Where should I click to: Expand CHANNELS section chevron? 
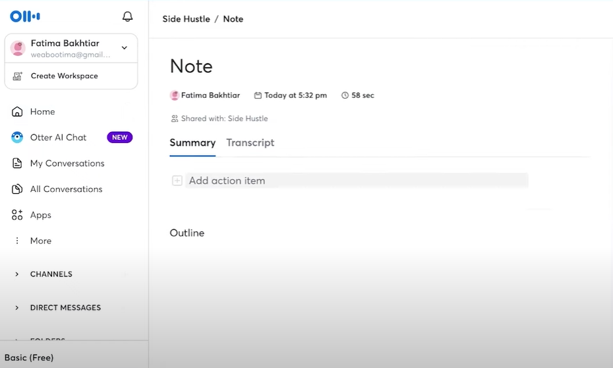click(x=17, y=274)
